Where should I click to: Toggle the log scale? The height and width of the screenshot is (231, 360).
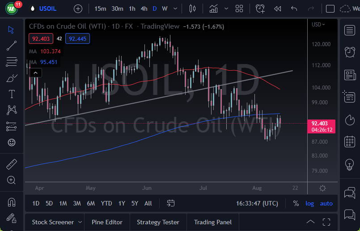click(x=309, y=203)
